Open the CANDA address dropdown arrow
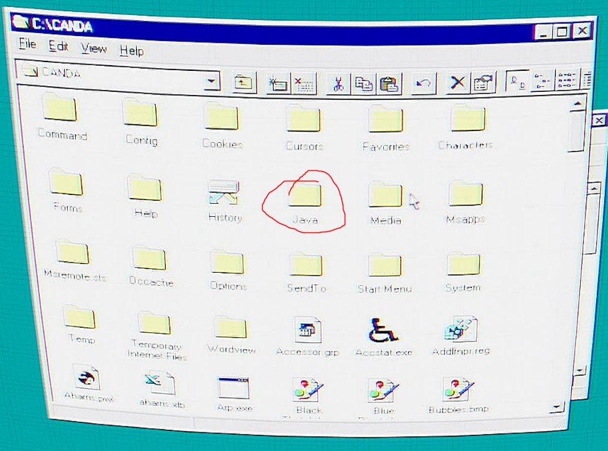Screen dimensions: 608x451 212,81
